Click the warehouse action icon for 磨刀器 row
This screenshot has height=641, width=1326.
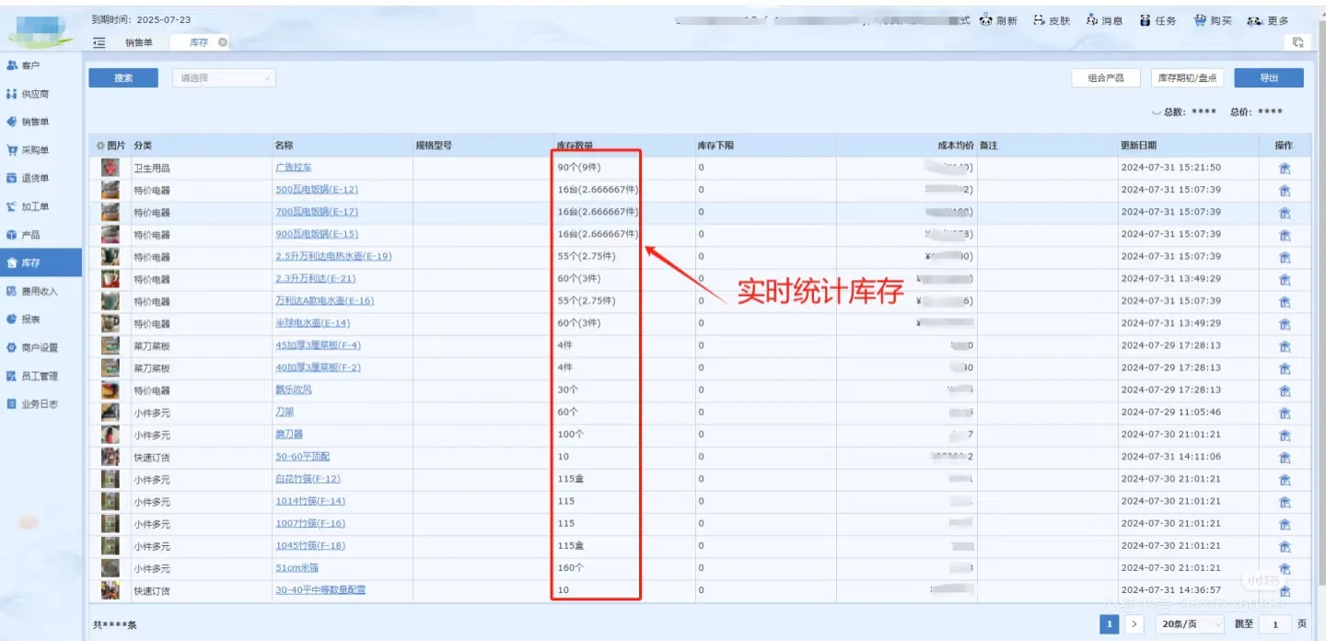point(1285,434)
